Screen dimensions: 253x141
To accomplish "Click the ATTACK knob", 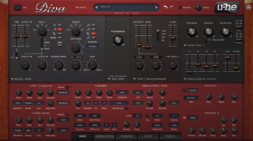I will pyautogui.click(x=192, y=31).
